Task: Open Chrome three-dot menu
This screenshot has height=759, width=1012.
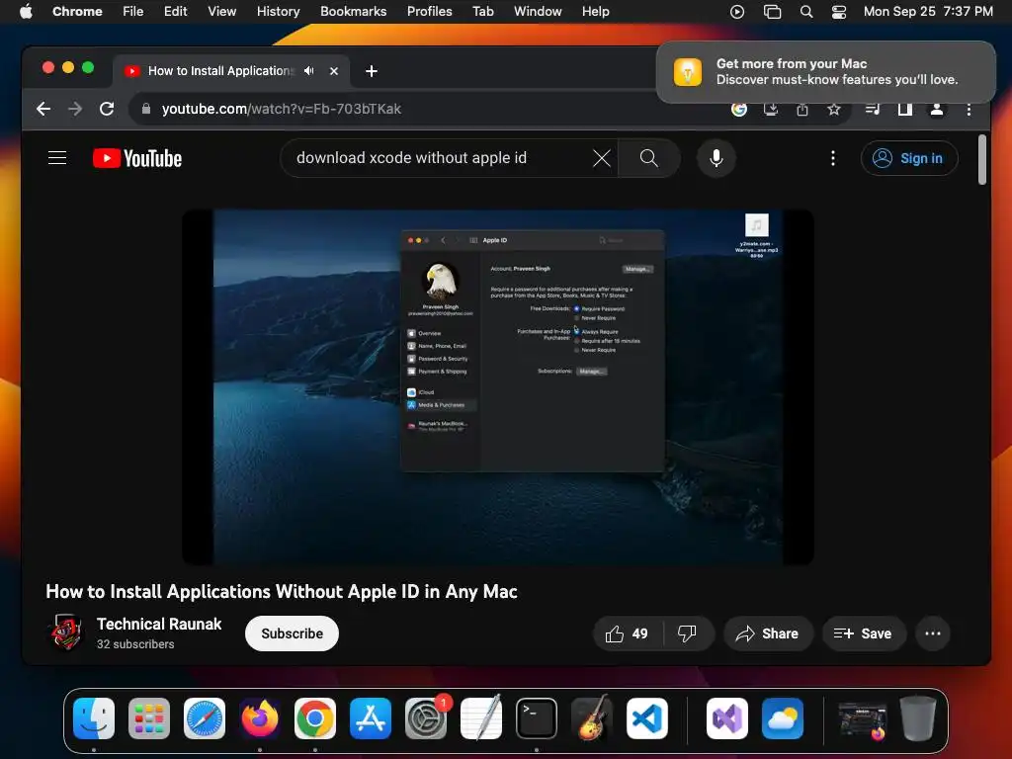Action: [969, 110]
